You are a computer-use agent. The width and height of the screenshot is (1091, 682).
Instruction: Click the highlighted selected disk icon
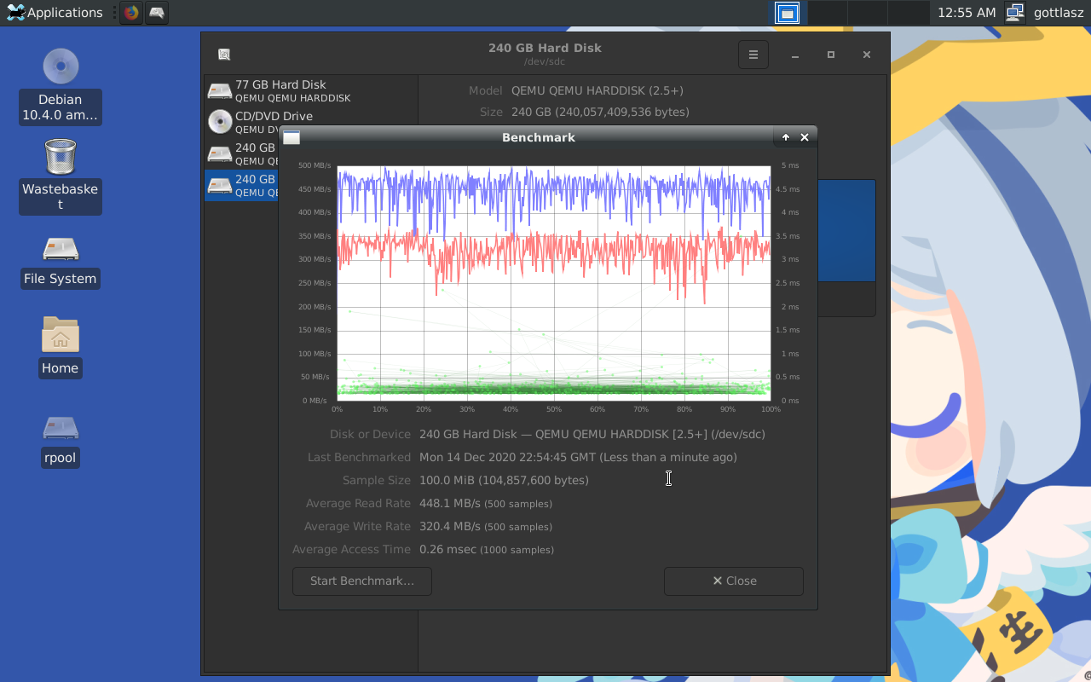point(220,185)
